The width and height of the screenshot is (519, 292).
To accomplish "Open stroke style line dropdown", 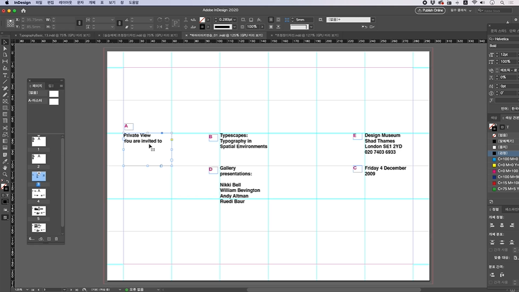I will [234, 27].
